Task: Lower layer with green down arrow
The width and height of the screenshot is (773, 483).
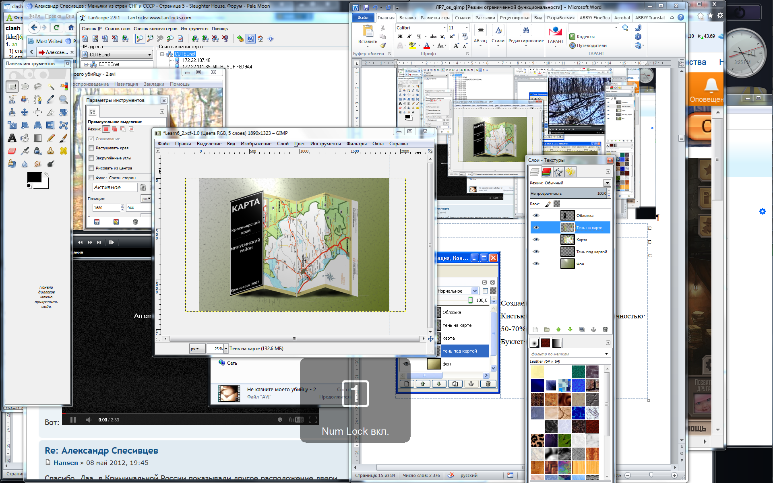Action: (570, 330)
